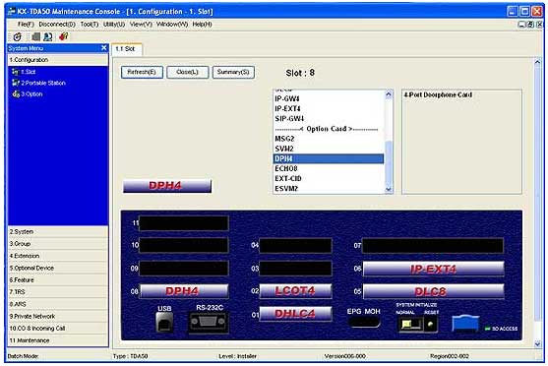
Task: Select ESVM2 in the card list
Action: 329,189
